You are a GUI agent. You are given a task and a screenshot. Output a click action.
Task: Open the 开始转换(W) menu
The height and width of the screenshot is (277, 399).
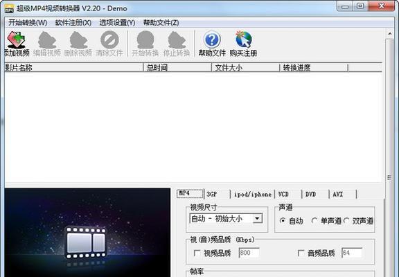click(28, 23)
